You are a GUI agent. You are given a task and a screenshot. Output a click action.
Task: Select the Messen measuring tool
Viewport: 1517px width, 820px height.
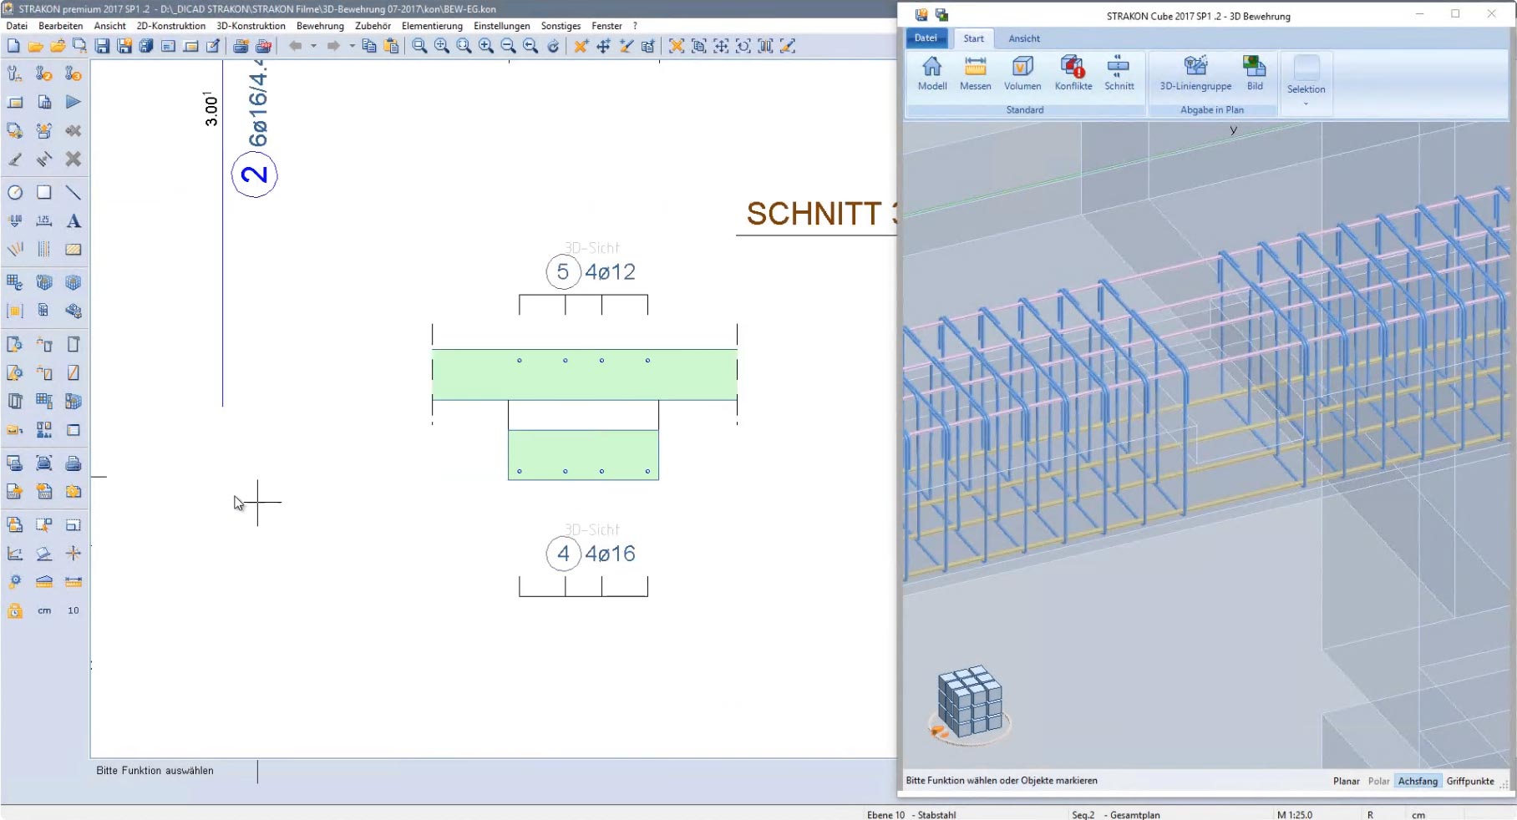point(975,73)
